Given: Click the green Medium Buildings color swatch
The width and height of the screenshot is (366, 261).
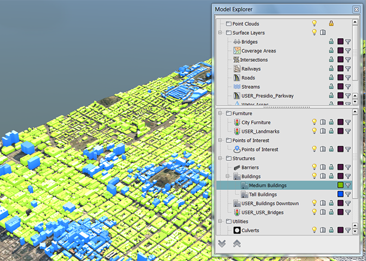Looking at the screenshot, I should (341, 185).
